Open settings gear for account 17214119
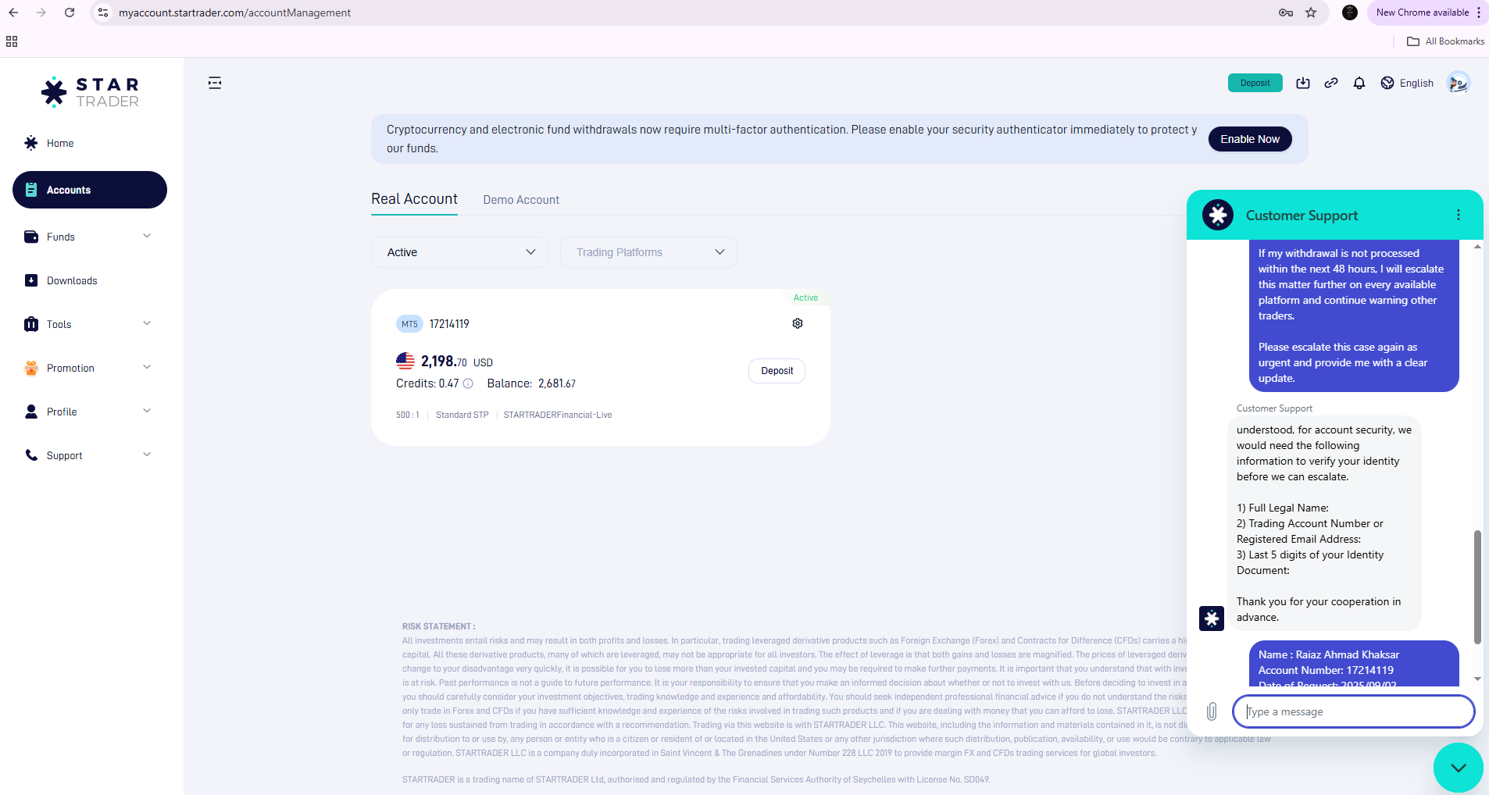Screen dimensions: 1489x795 (x=798, y=323)
